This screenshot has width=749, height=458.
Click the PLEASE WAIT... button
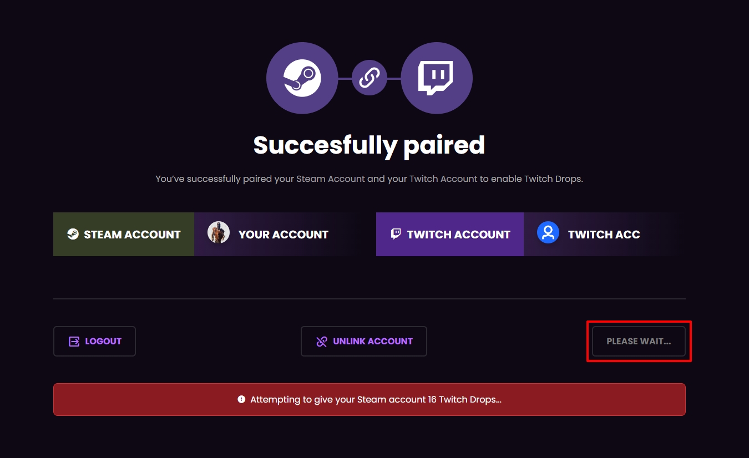tap(639, 341)
